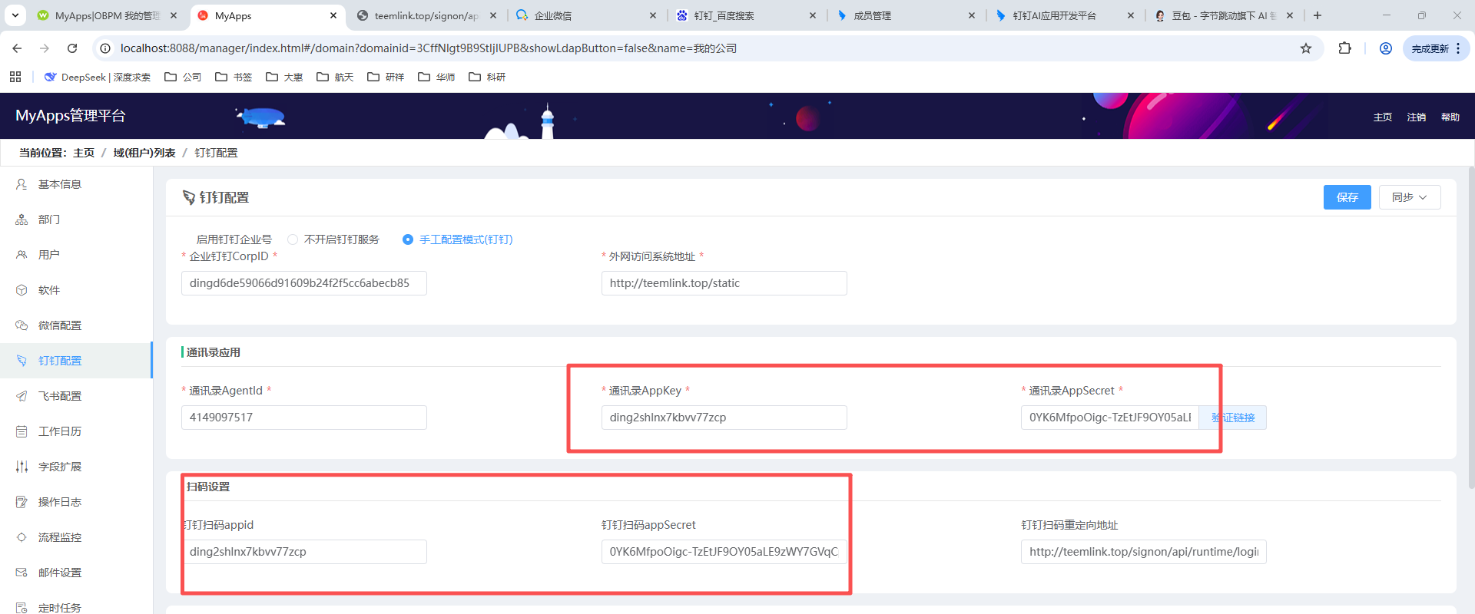This screenshot has height=614, width=1475.
Task: Open the DeepSeek | 深度求索 bookmark
Action: (x=98, y=77)
